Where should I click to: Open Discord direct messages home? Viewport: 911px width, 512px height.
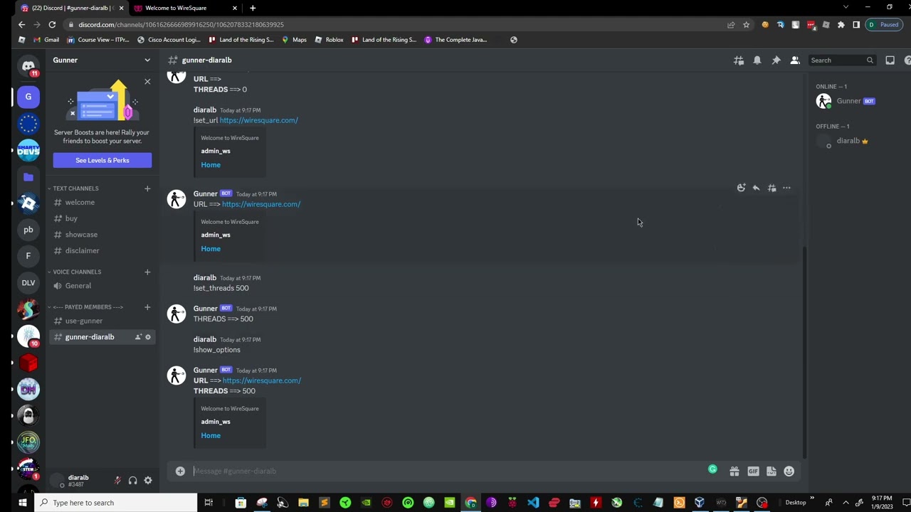tap(28, 66)
